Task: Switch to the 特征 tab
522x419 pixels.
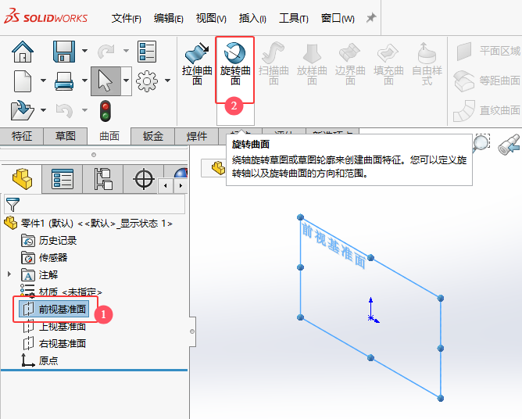Action: pos(22,136)
